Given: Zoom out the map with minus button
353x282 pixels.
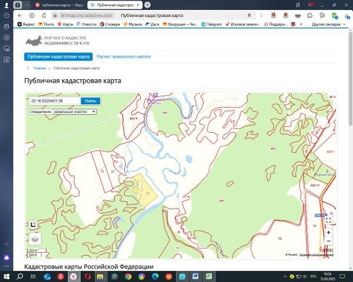Looking at the screenshot, I should [328, 241].
